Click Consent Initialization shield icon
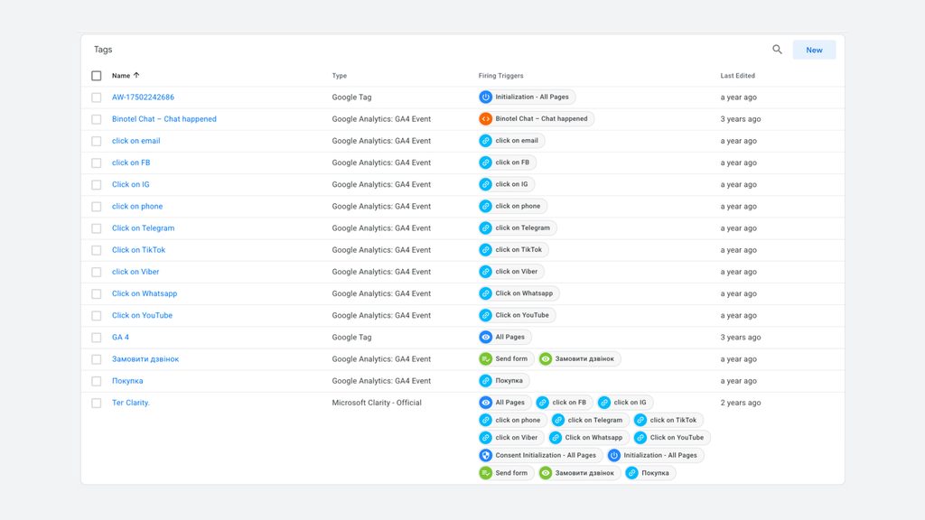 [485, 455]
